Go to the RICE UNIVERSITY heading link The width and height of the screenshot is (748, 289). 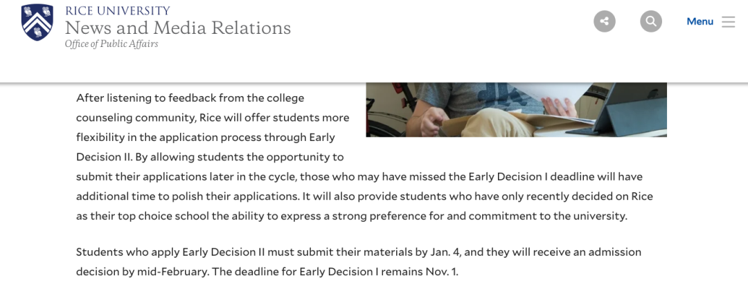(x=117, y=10)
